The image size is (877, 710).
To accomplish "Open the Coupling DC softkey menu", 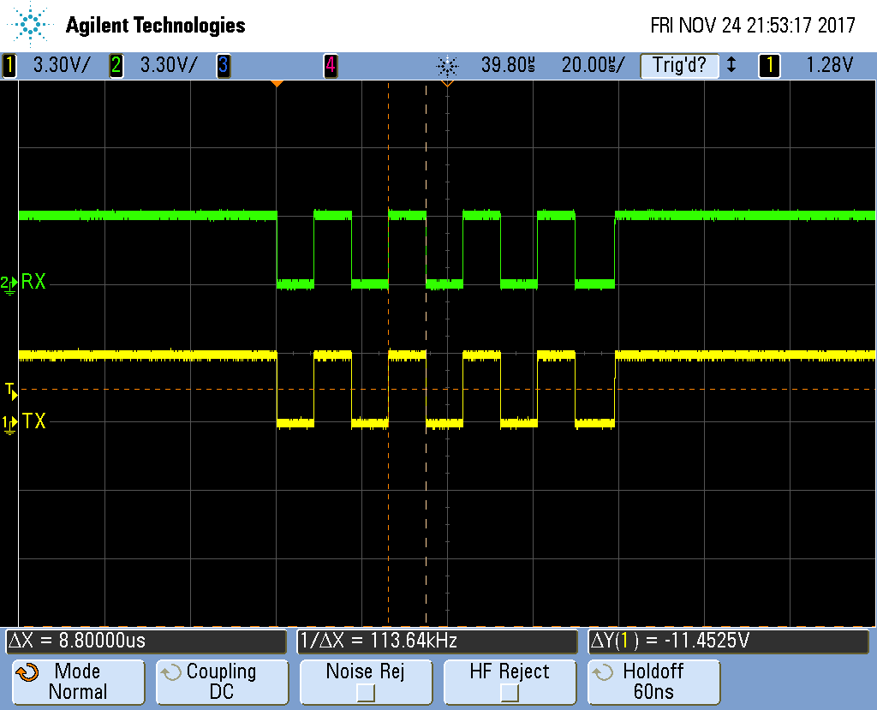I will click(x=221, y=682).
